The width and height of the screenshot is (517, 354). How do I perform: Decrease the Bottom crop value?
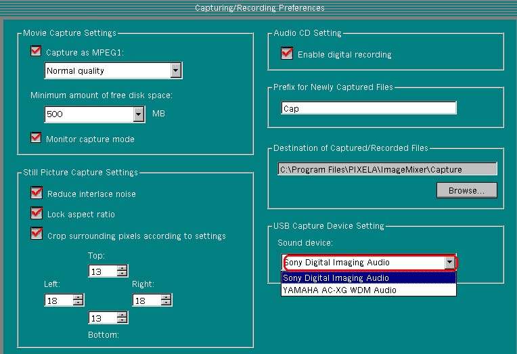(x=122, y=321)
